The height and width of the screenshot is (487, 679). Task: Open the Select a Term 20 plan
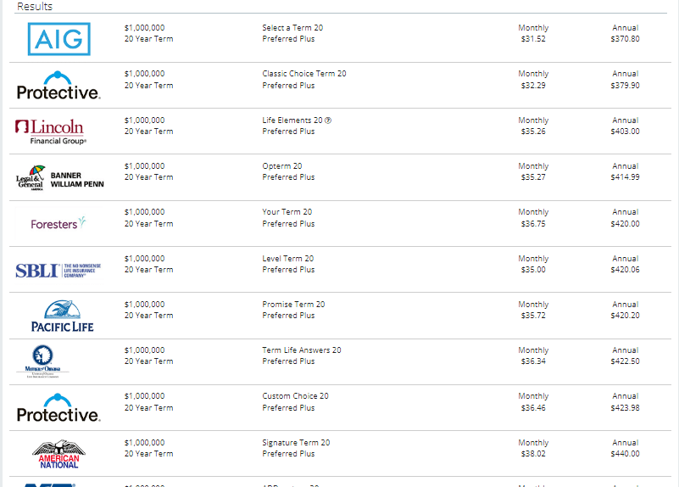tap(292, 28)
